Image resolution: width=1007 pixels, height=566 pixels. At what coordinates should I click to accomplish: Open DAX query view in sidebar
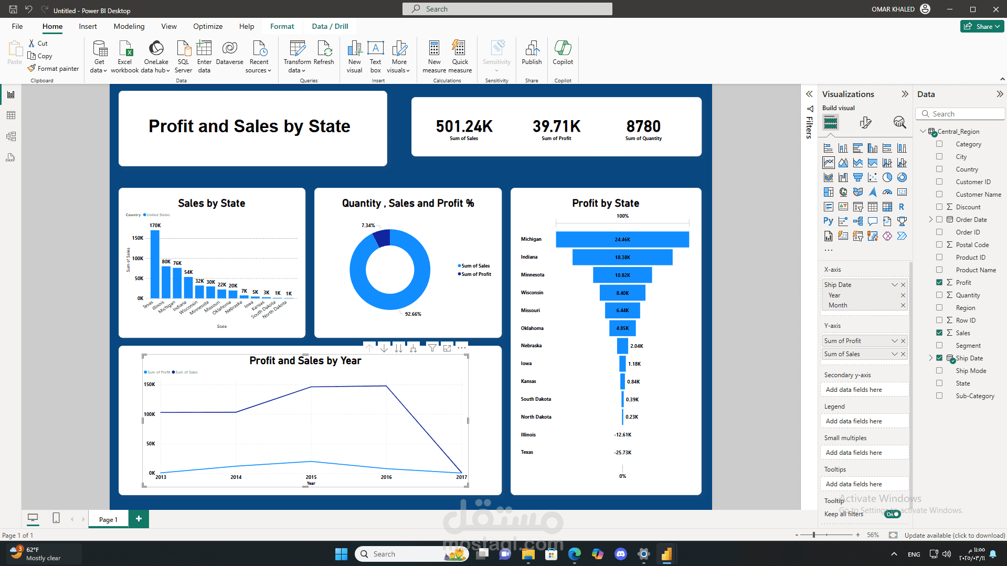click(x=11, y=157)
